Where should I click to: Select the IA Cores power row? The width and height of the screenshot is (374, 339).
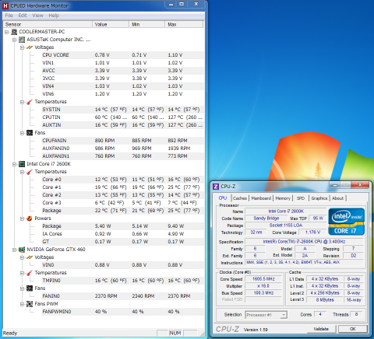point(122,234)
